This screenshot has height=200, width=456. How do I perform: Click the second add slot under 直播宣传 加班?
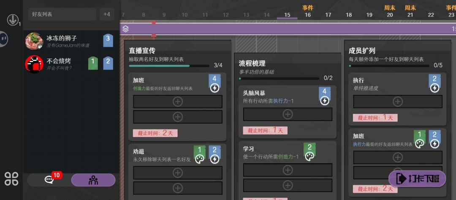[178, 117]
